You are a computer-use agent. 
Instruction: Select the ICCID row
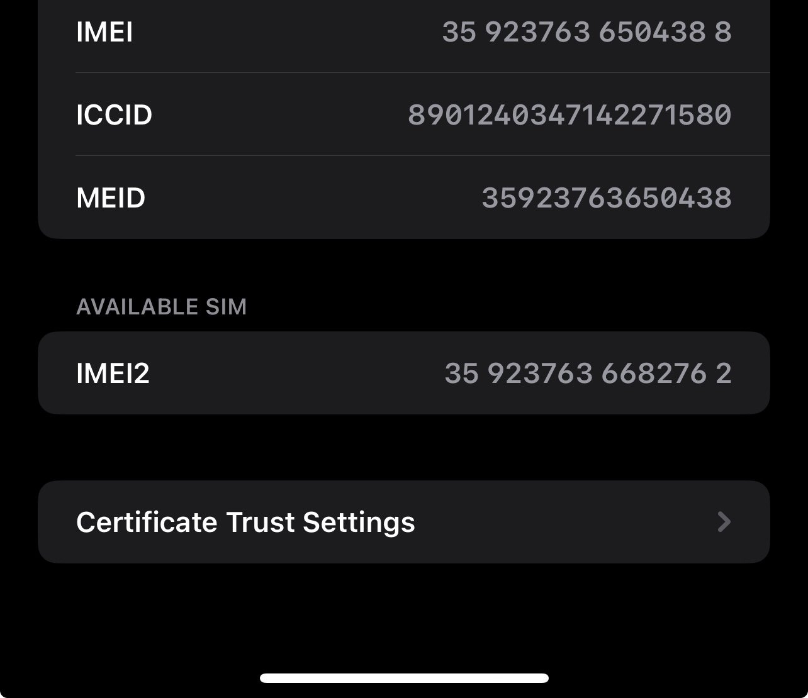point(403,114)
